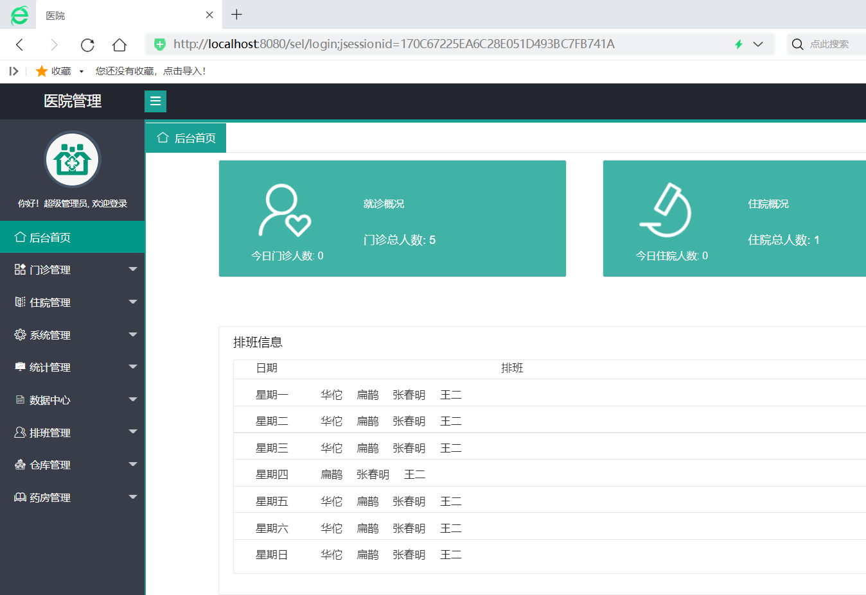Click the browser refresh icon
The image size is (866, 595).
[87, 44]
